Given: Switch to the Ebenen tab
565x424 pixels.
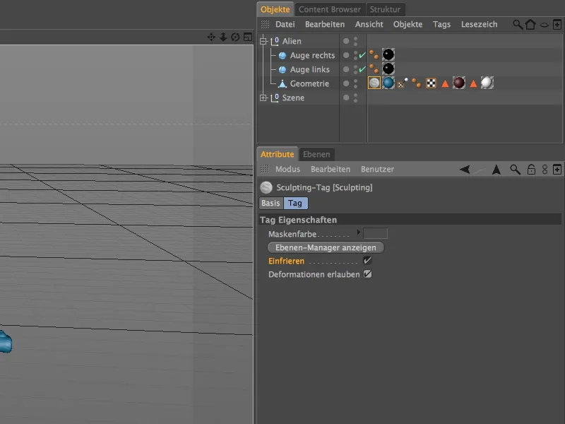Looking at the screenshot, I should (x=316, y=154).
